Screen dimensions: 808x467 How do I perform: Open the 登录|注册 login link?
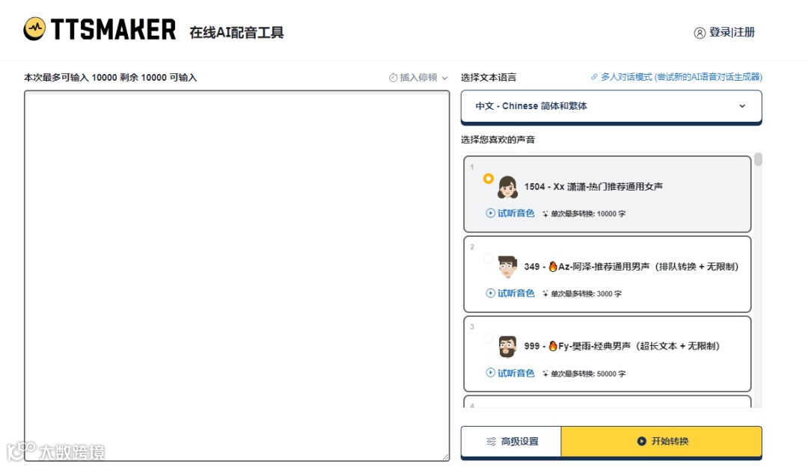732,32
